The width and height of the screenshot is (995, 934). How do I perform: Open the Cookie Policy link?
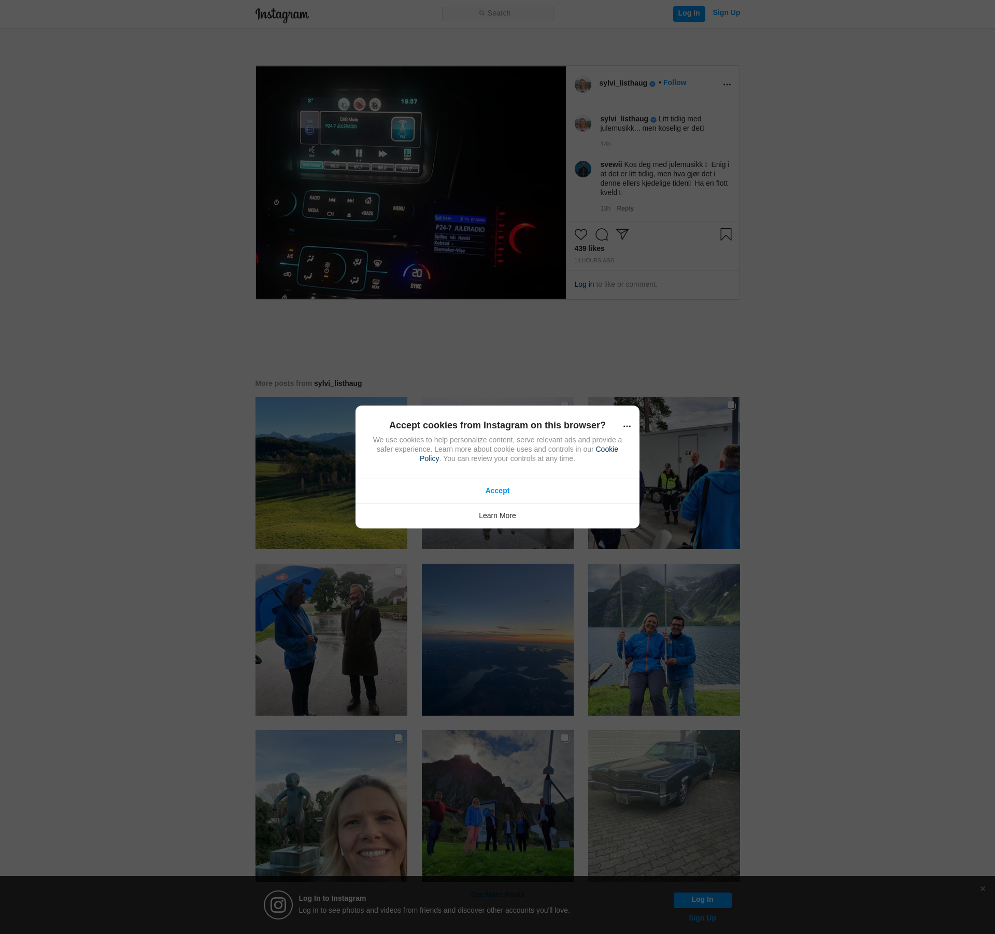point(607,449)
